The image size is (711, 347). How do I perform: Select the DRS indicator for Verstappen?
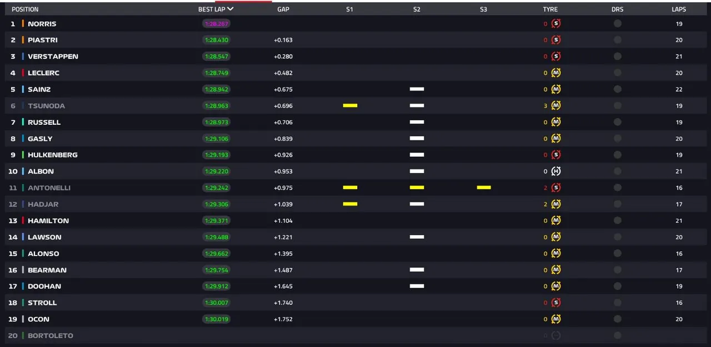(x=618, y=57)
